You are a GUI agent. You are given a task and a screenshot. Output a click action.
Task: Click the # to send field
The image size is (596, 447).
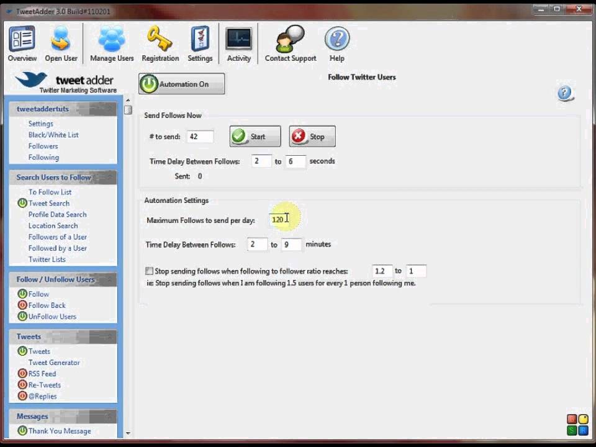tap(200, 137)
